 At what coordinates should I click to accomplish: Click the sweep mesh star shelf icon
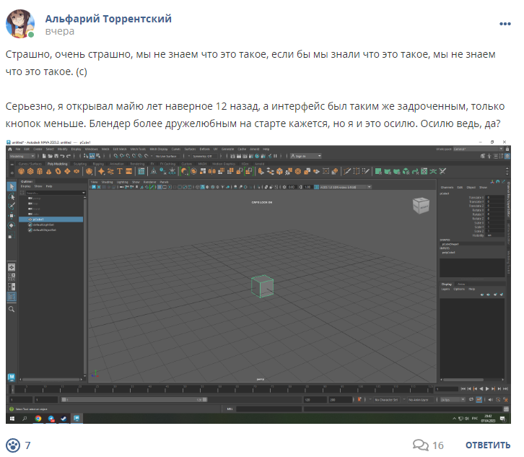click(x=101, y=172)
